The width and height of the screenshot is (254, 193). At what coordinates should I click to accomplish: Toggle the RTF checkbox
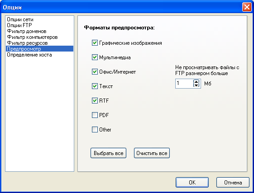[x=95, y=101]
